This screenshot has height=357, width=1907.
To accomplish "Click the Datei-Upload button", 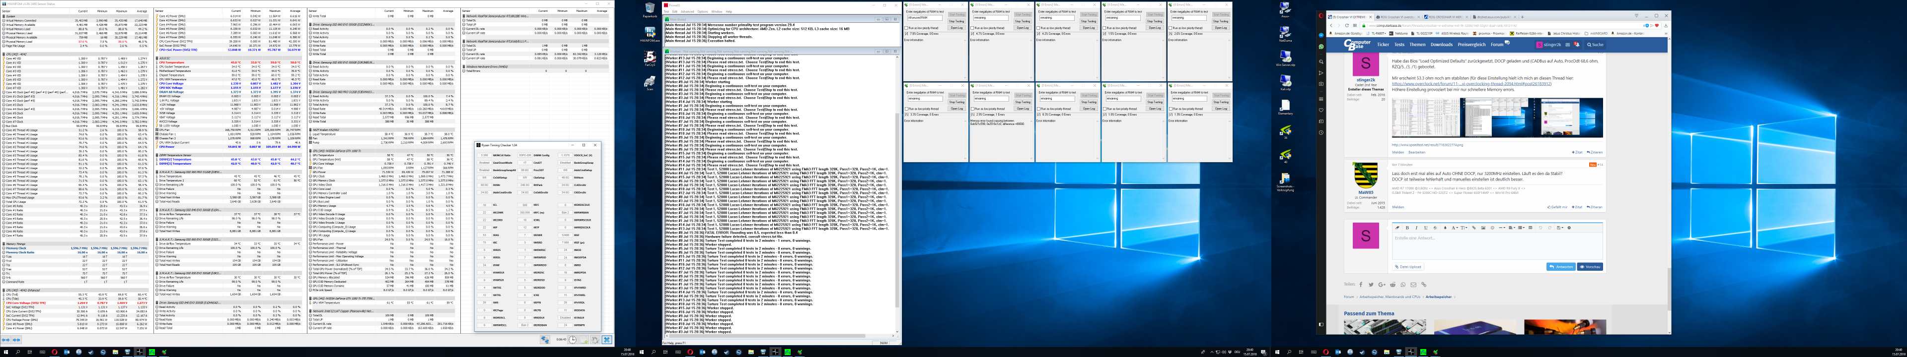I will 1408,267.
